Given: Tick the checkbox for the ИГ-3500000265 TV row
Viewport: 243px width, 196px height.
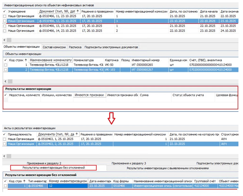Looking at the screenshot, I should 5,65.
